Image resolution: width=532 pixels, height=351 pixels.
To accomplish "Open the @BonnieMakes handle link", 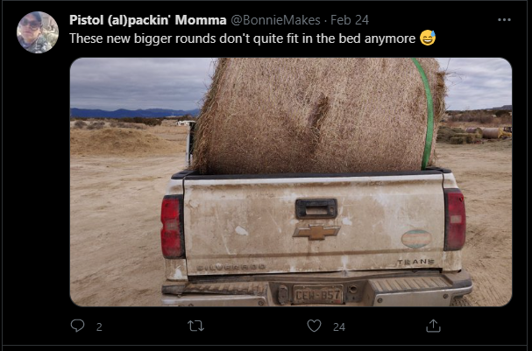I will (275, 20).
